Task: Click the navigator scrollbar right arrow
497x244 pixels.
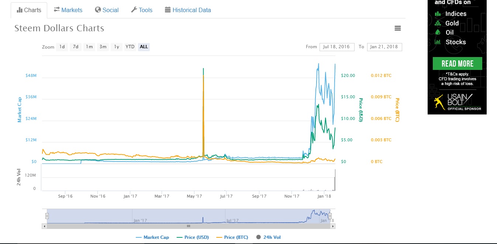Action: coord(333,226)
